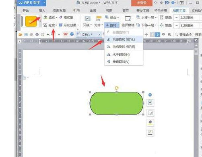Click the ruler tab selector L button
The image size is (202, 157).
[x=20, y=41]
